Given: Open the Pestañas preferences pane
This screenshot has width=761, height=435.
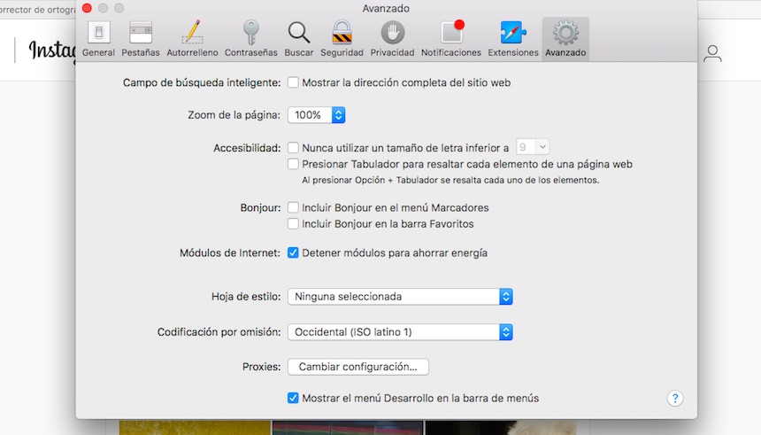Looking at the screenshot, I should (141, 39).
